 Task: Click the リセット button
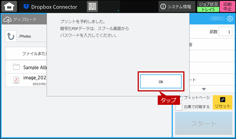pos(222,102)
